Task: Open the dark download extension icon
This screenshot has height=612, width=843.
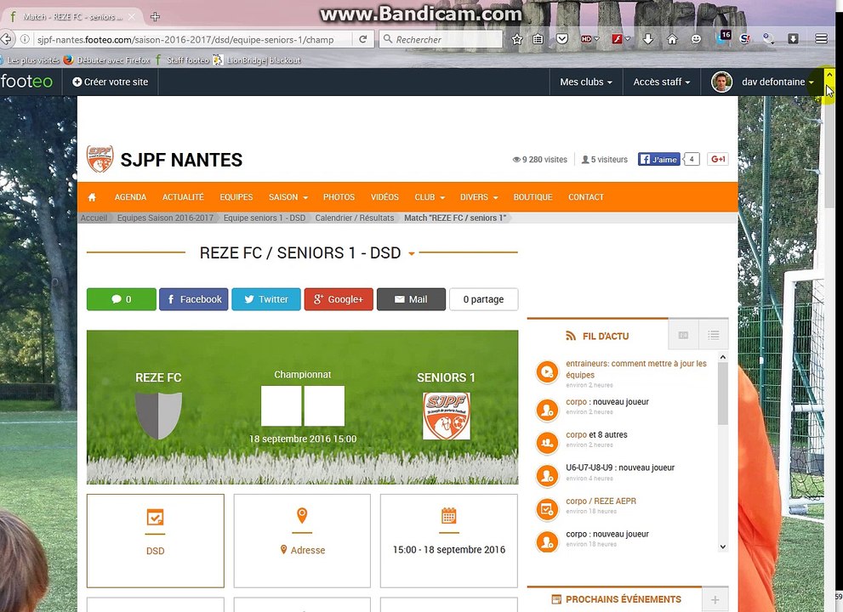Action: tap(793, 39)
